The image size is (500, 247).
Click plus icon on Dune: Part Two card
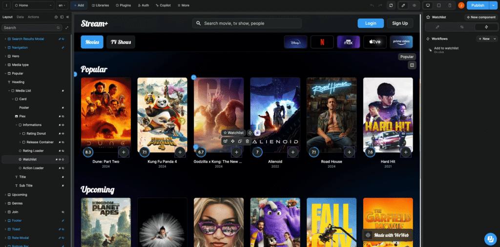pos(124,152)
